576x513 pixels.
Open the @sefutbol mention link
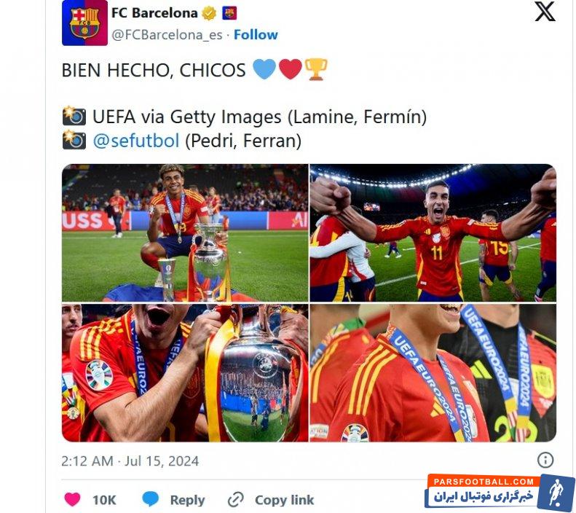point(136,141)
